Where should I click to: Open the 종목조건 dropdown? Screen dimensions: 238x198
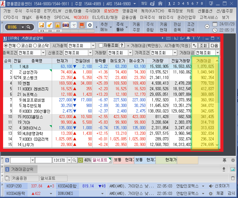[43, 53]
